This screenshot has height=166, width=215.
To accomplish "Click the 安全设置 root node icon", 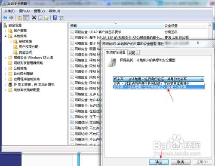I will (x=5, y=25).
